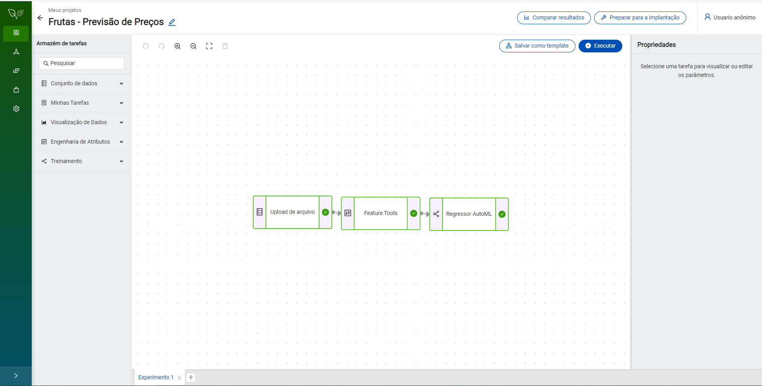Screen dimensions: 762x386
Task: Click Comparar resultados button
Action: tap(554, 18)
